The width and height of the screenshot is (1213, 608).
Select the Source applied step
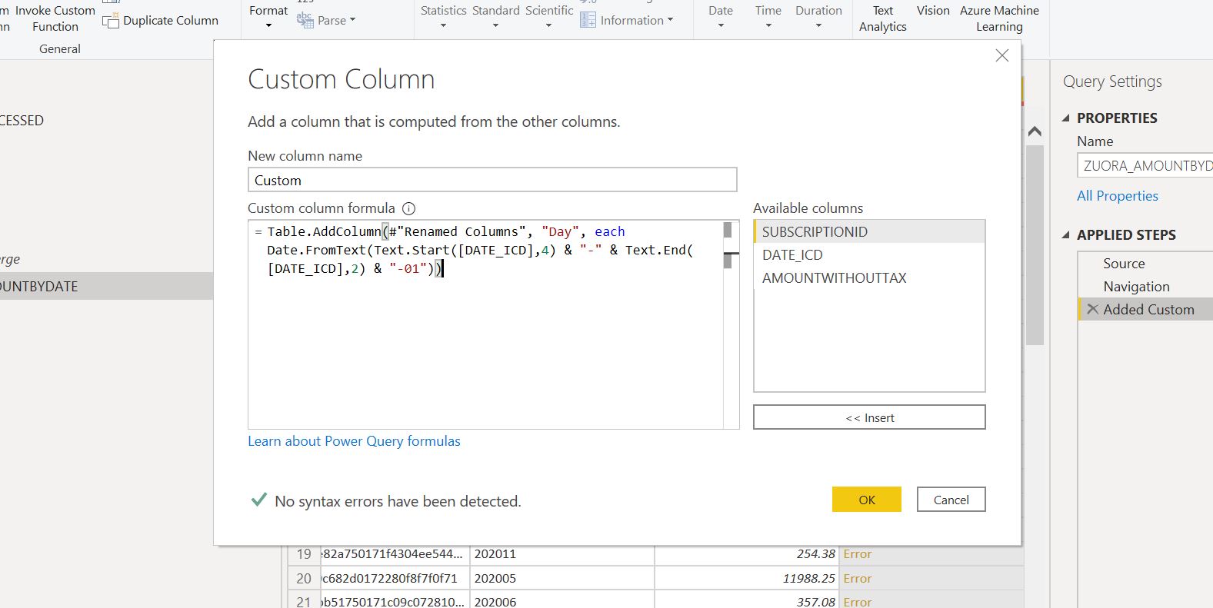(1145, 264)
